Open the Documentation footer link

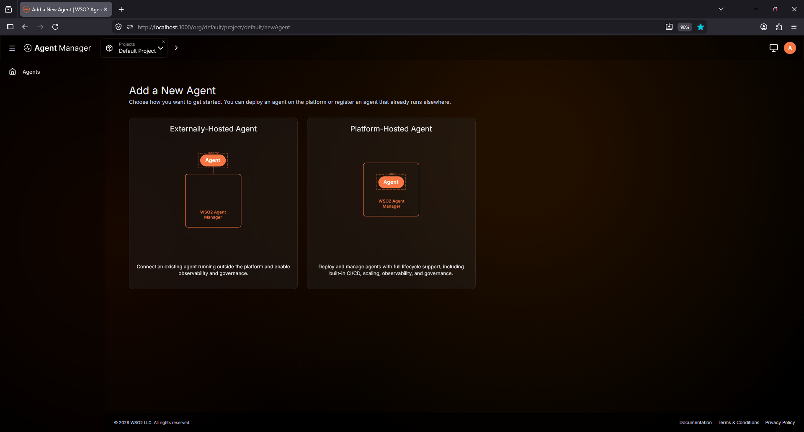[x=696, y=423]
